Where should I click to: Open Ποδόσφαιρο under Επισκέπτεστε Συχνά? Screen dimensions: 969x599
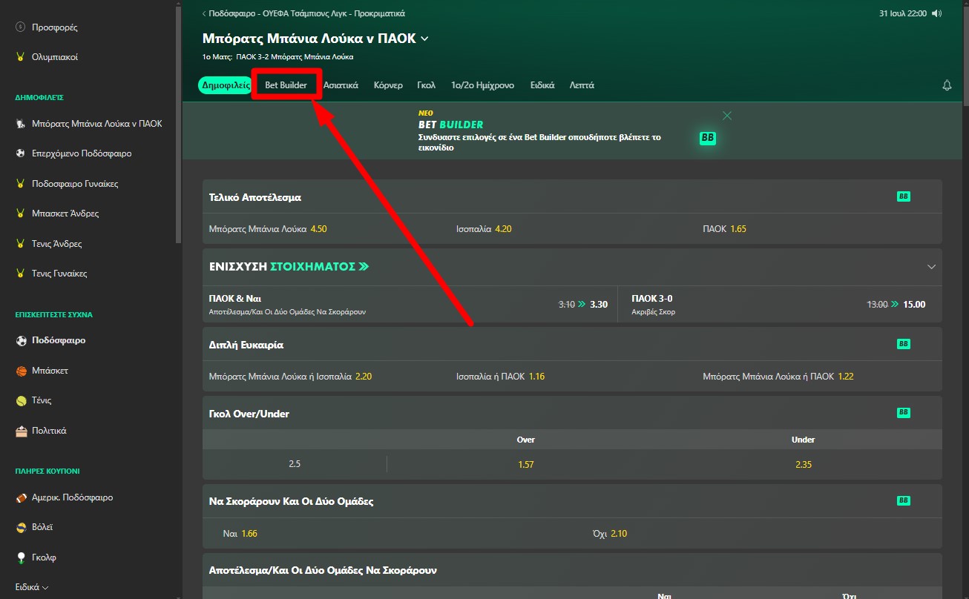tap(59, 341)
